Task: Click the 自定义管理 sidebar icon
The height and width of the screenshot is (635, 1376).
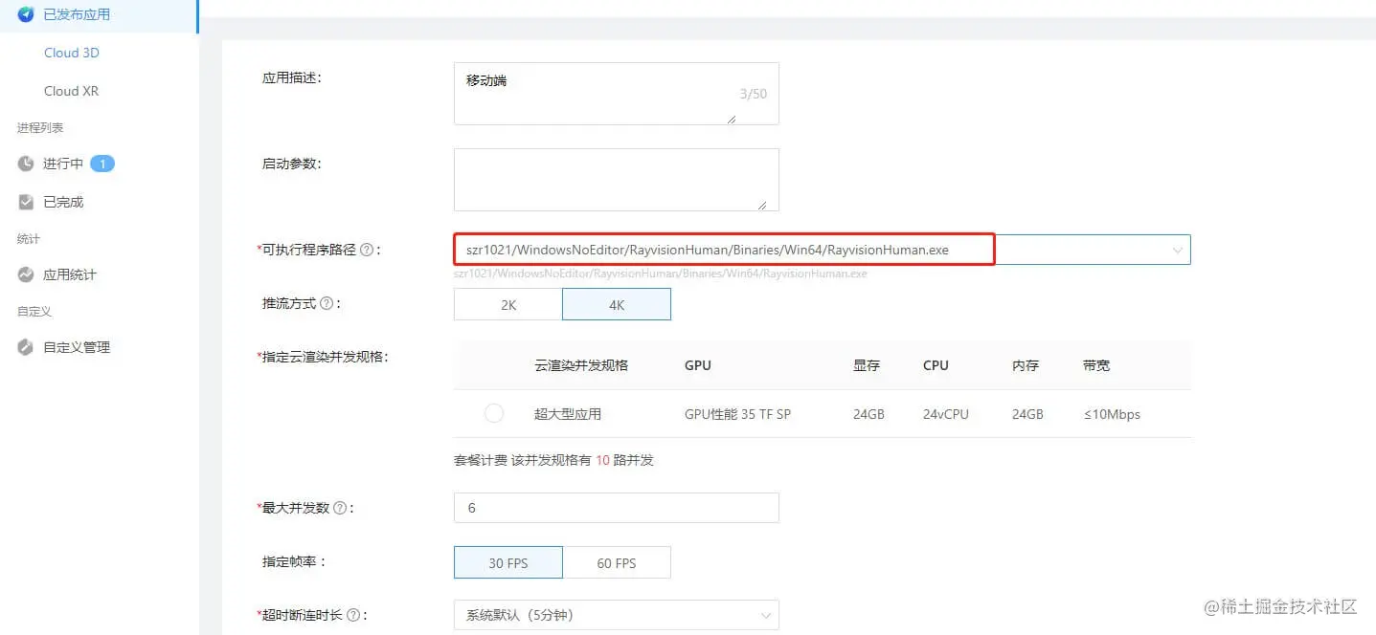Action: (26, 347)
